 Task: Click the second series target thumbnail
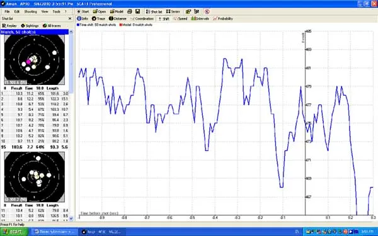[35, 177]
